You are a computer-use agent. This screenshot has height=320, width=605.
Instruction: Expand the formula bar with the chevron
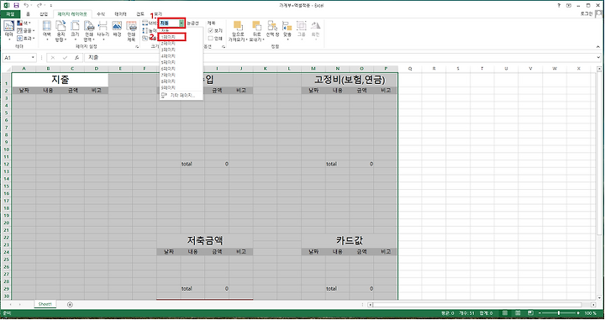pyautogui.click(x=598, y=57)
